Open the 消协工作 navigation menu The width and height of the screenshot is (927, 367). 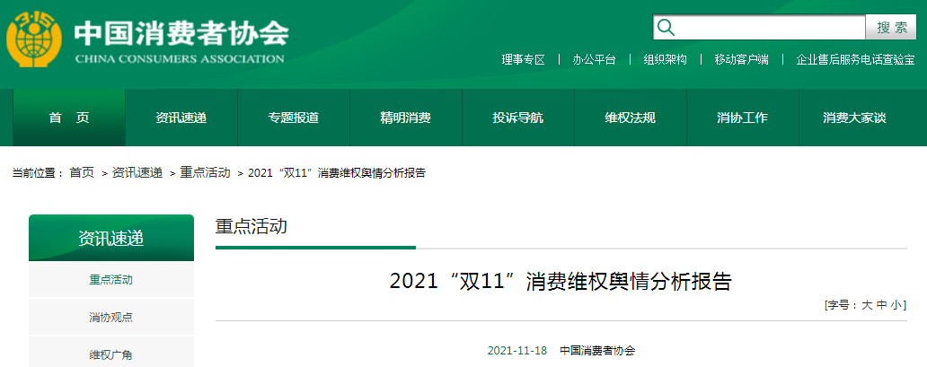coord(743,118)
